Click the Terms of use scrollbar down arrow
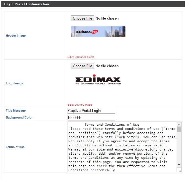187x180 pixels. tap(179, 165)
